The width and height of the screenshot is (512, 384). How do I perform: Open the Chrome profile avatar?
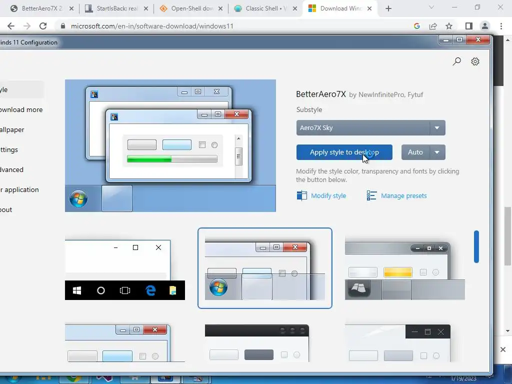tap(485, 26)
